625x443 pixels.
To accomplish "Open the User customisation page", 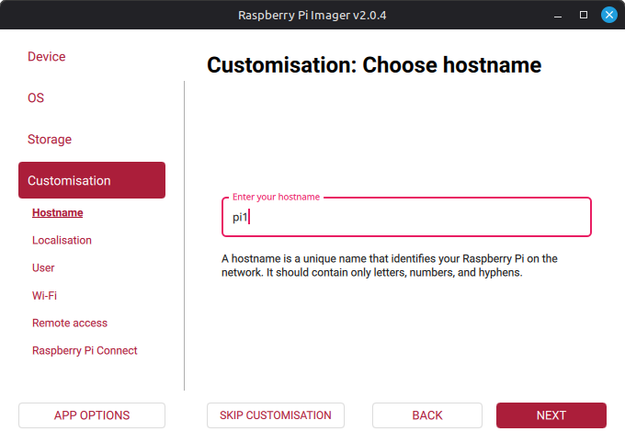I will tap(43, 267).
